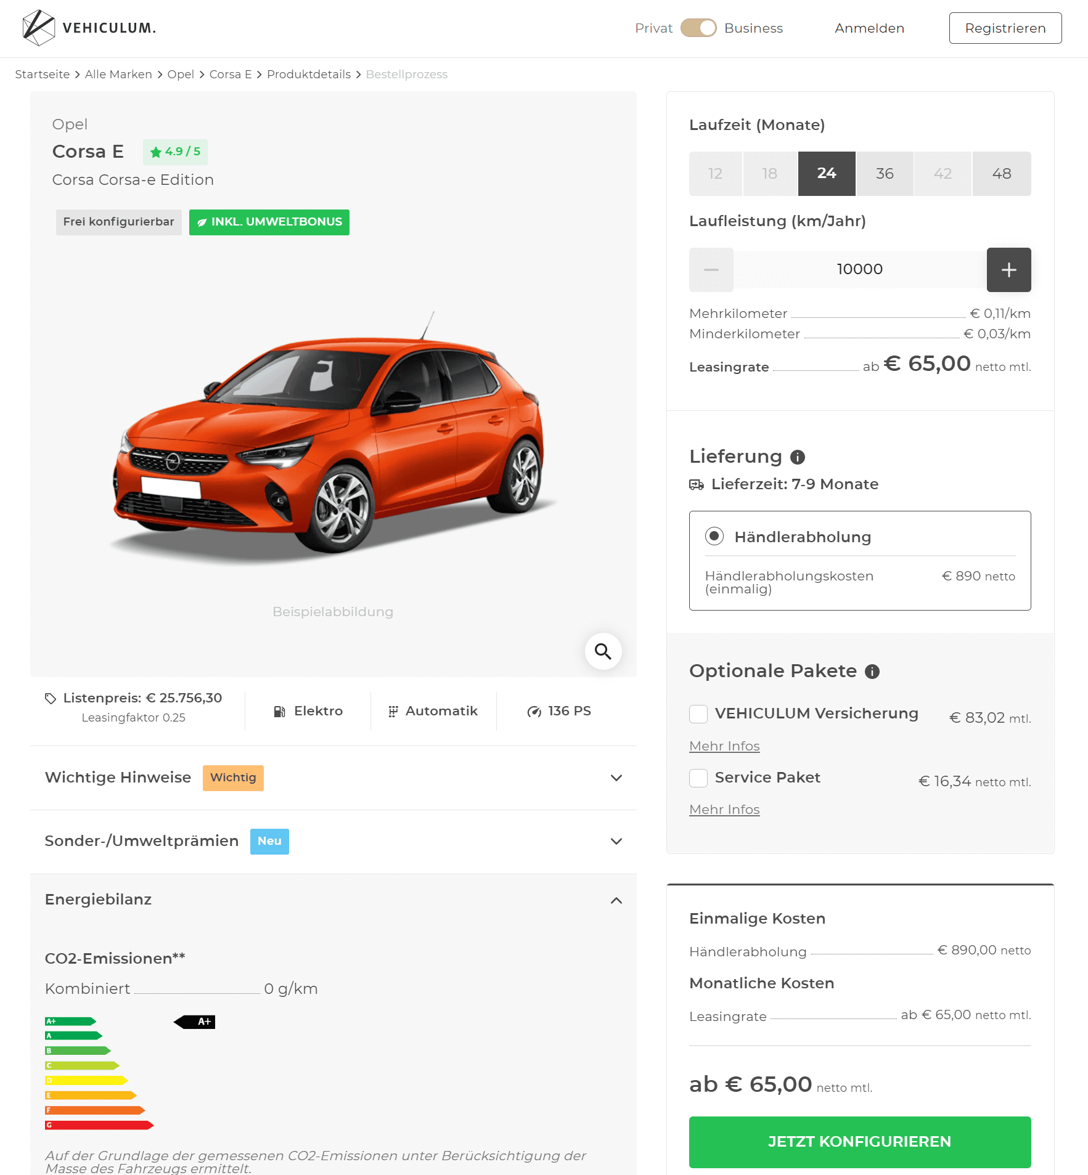
Task: Click the mileage value field 10000
Action: (x=860, y=270)
